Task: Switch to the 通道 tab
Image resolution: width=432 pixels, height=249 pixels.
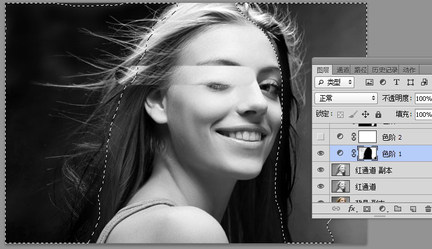Action: click(x=343, y=70)
